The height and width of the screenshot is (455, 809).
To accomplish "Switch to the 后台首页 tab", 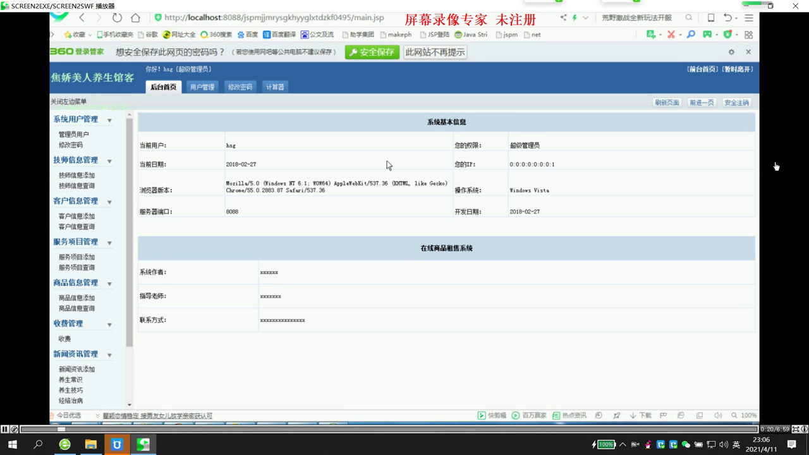I will pyautogui.click(x=163, y=87).
